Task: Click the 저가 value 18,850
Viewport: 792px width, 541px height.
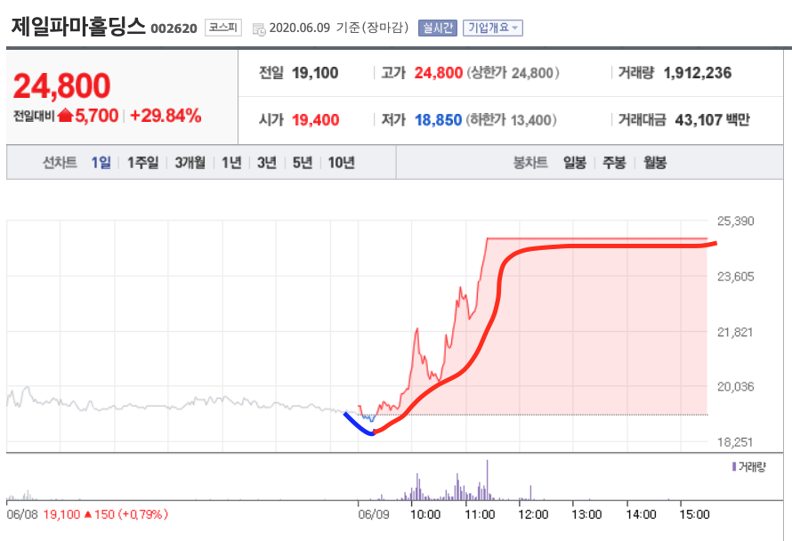Action: 439,120
